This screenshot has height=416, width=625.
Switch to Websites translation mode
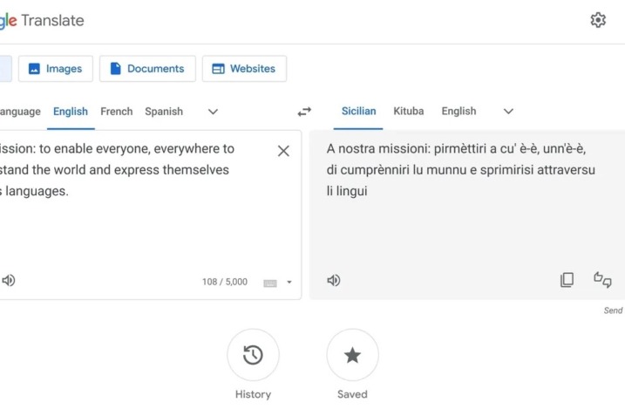point(244,69)
